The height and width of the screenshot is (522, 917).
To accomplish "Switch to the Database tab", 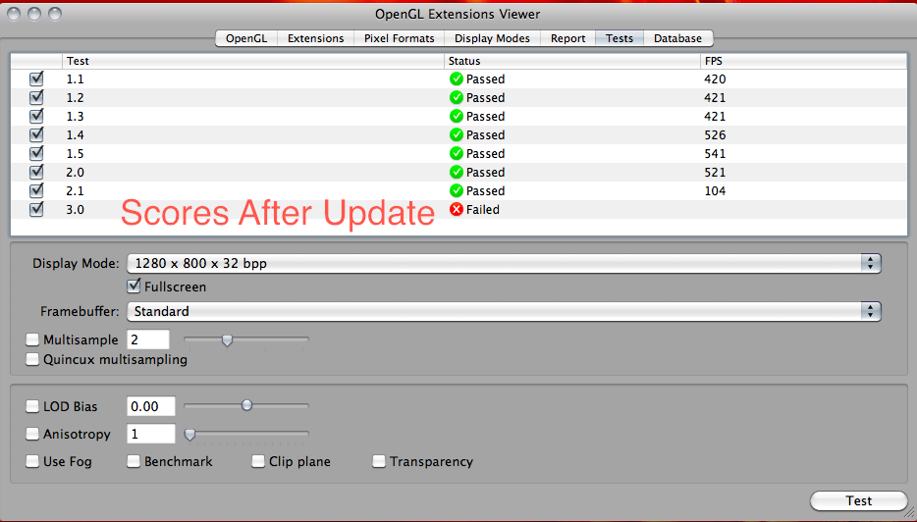I will click(x=677, y=38).
